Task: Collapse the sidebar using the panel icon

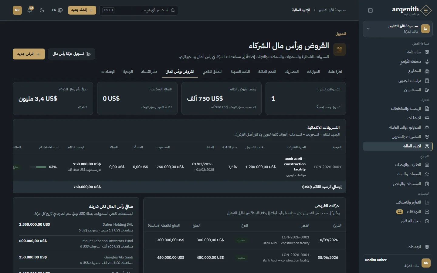Action: tap(370, 10)
